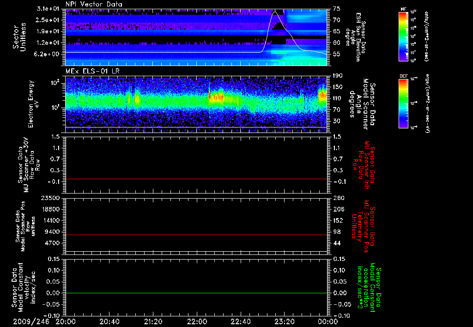Image resolution: width=473 pixels, height=327 pixels.
Task: Click the '23500' scanner position tick label
Action: (x=50, y=198)
